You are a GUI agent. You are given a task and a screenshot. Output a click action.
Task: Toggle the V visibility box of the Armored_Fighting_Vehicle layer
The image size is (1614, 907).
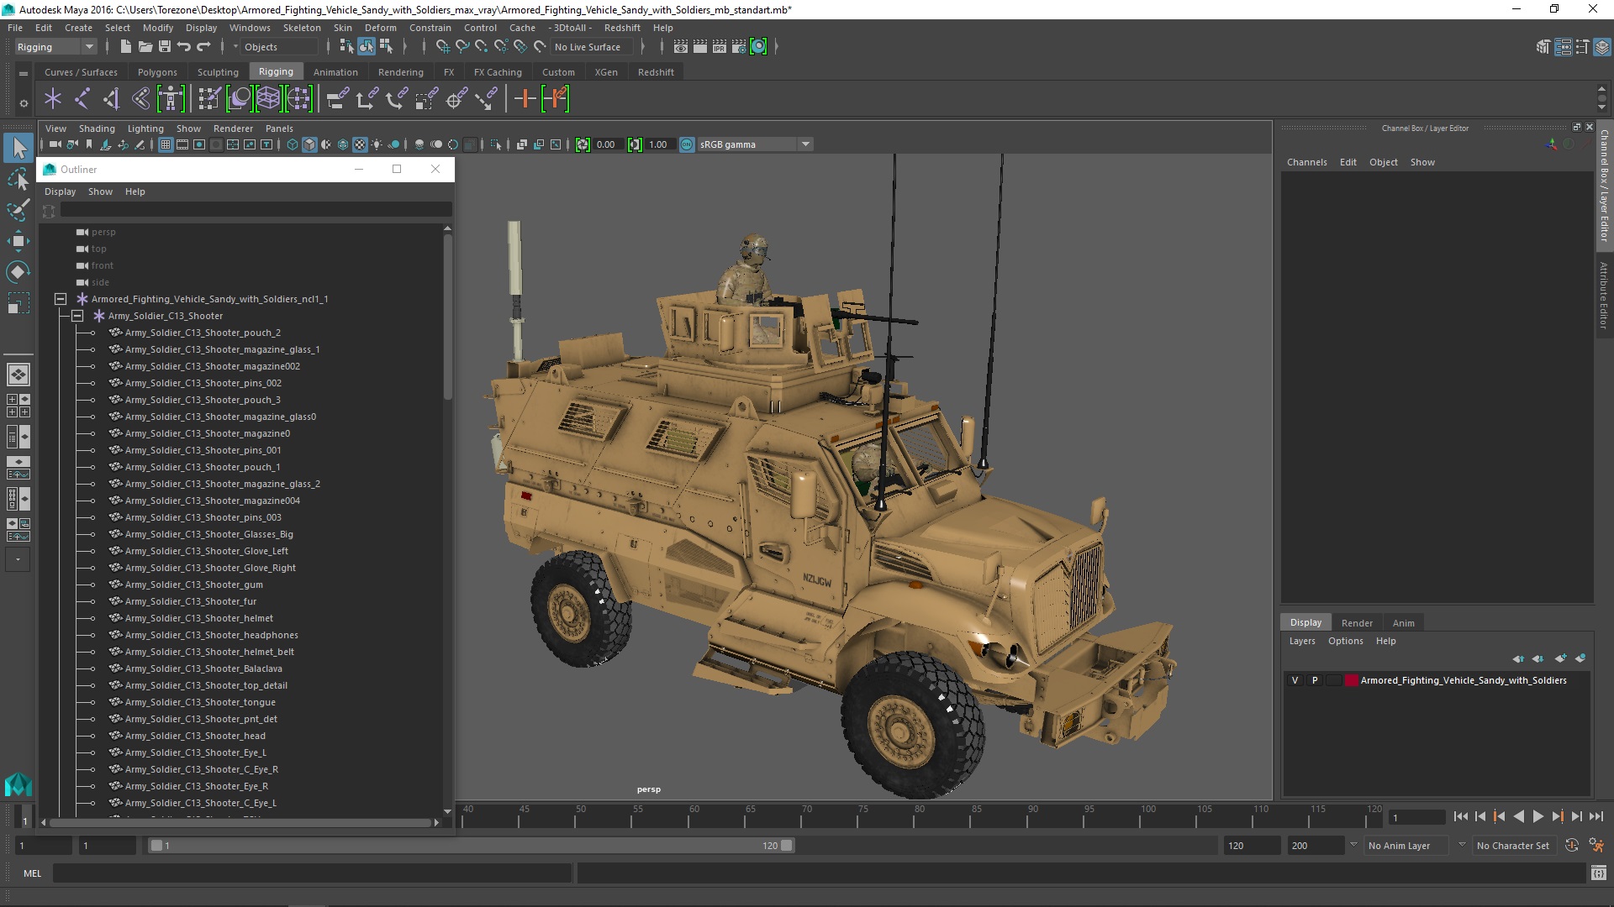point(1295,680)
